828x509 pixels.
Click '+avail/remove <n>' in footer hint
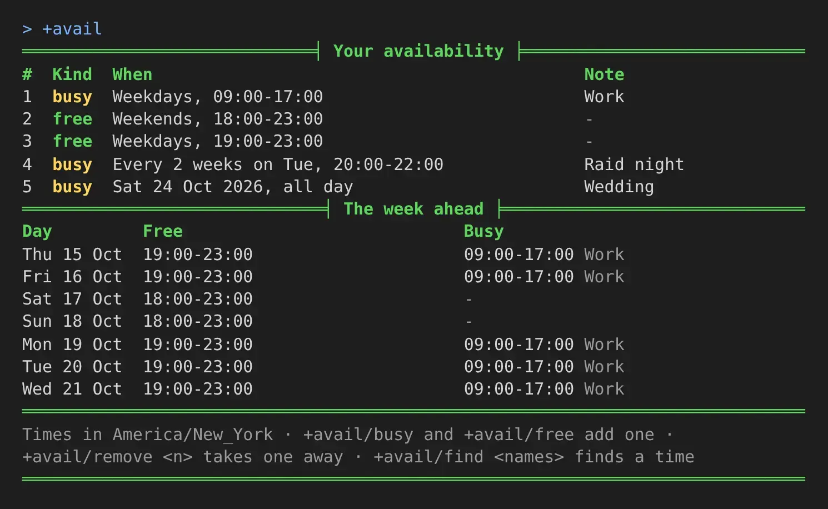pos(107,457)
